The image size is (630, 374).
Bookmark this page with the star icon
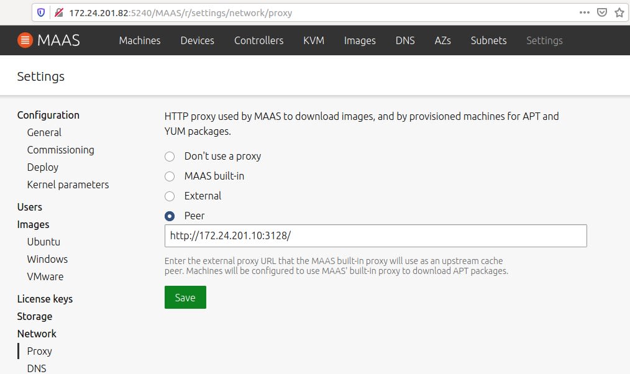click(x=619, y=12)
